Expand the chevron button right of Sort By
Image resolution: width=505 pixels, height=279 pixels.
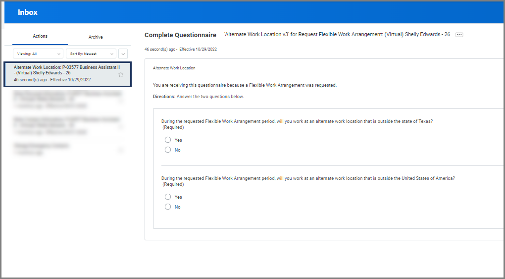[x=123, y=54]
